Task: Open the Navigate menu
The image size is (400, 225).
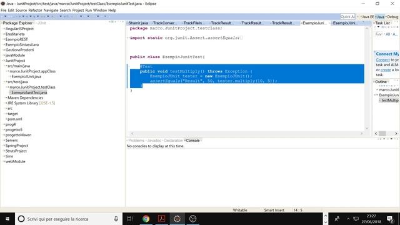Action: [51, 11]
